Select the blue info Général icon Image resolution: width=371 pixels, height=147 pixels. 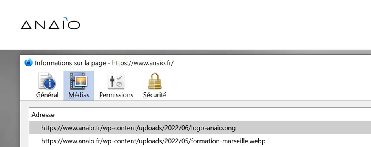(x=47, y=81)
